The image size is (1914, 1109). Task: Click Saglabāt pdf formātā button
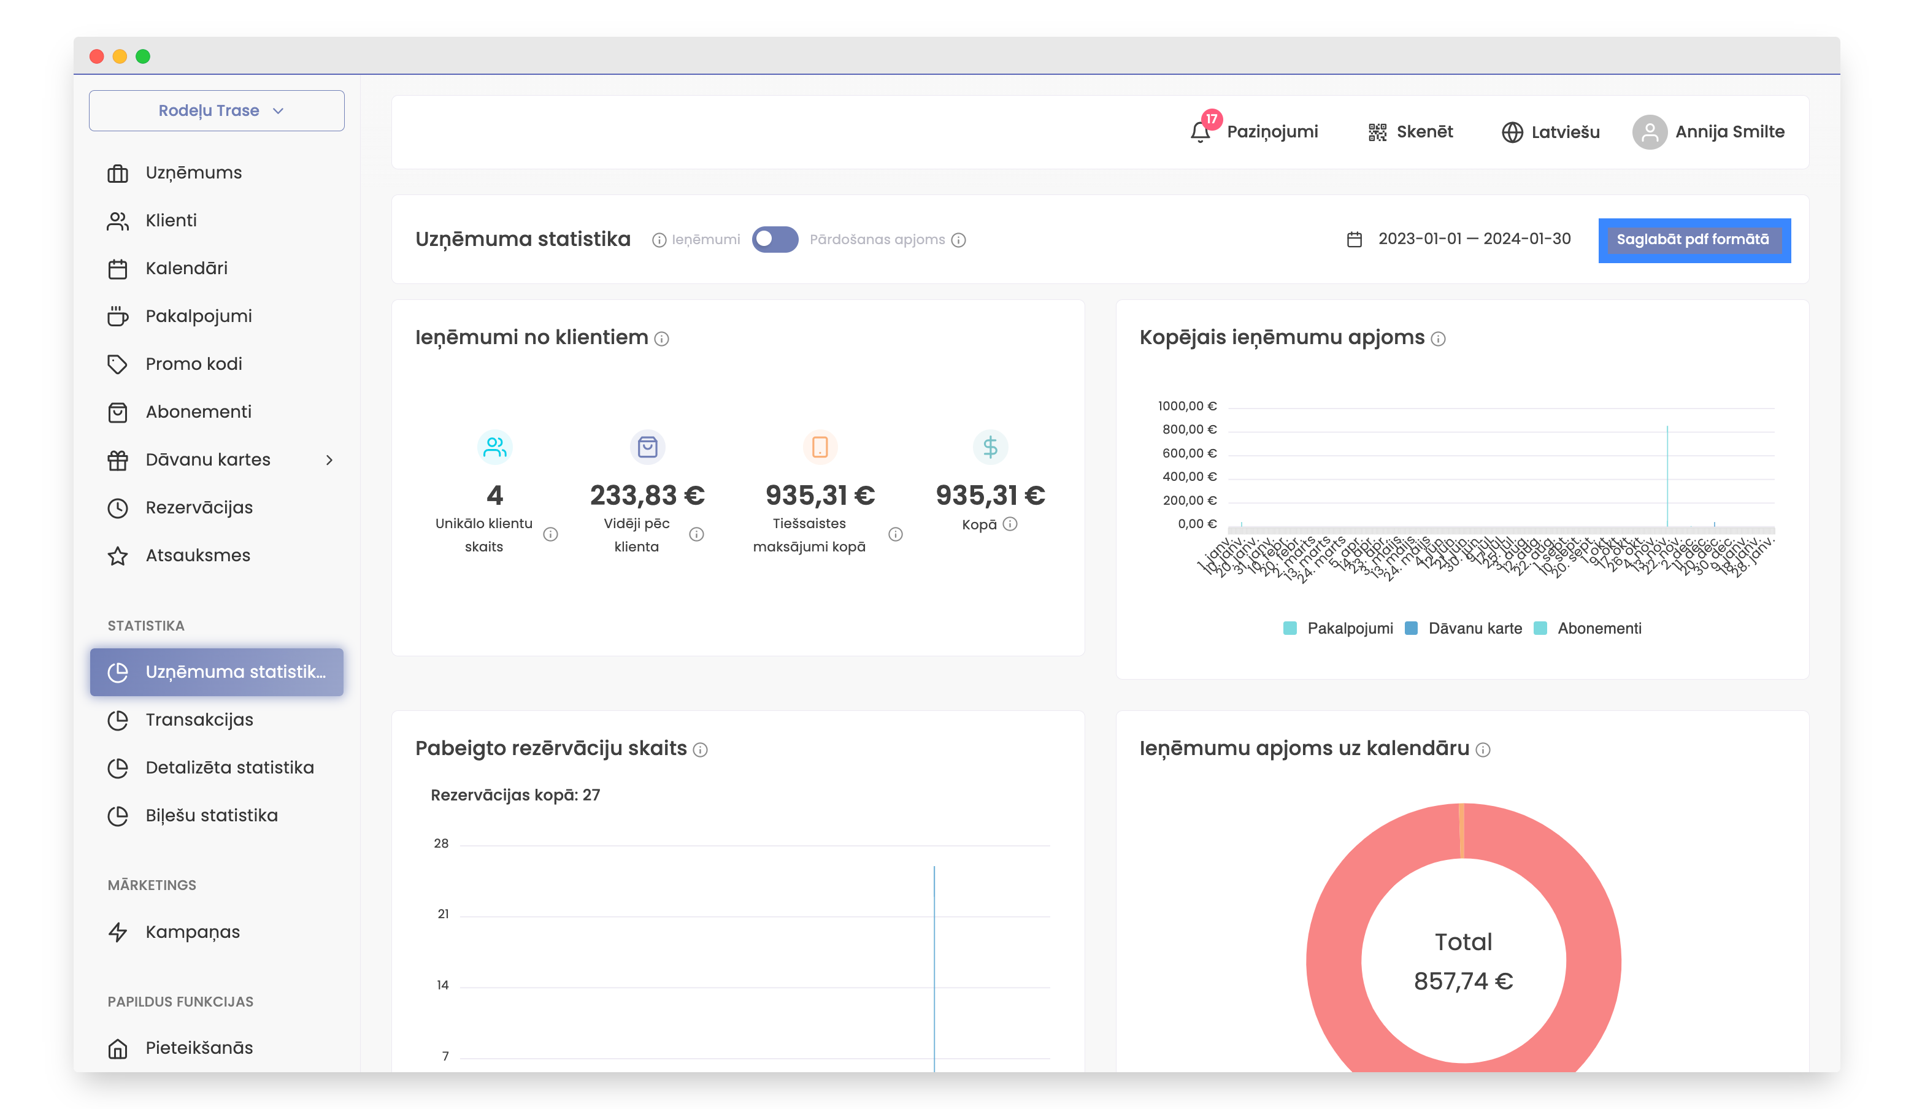coord(1694,240)
